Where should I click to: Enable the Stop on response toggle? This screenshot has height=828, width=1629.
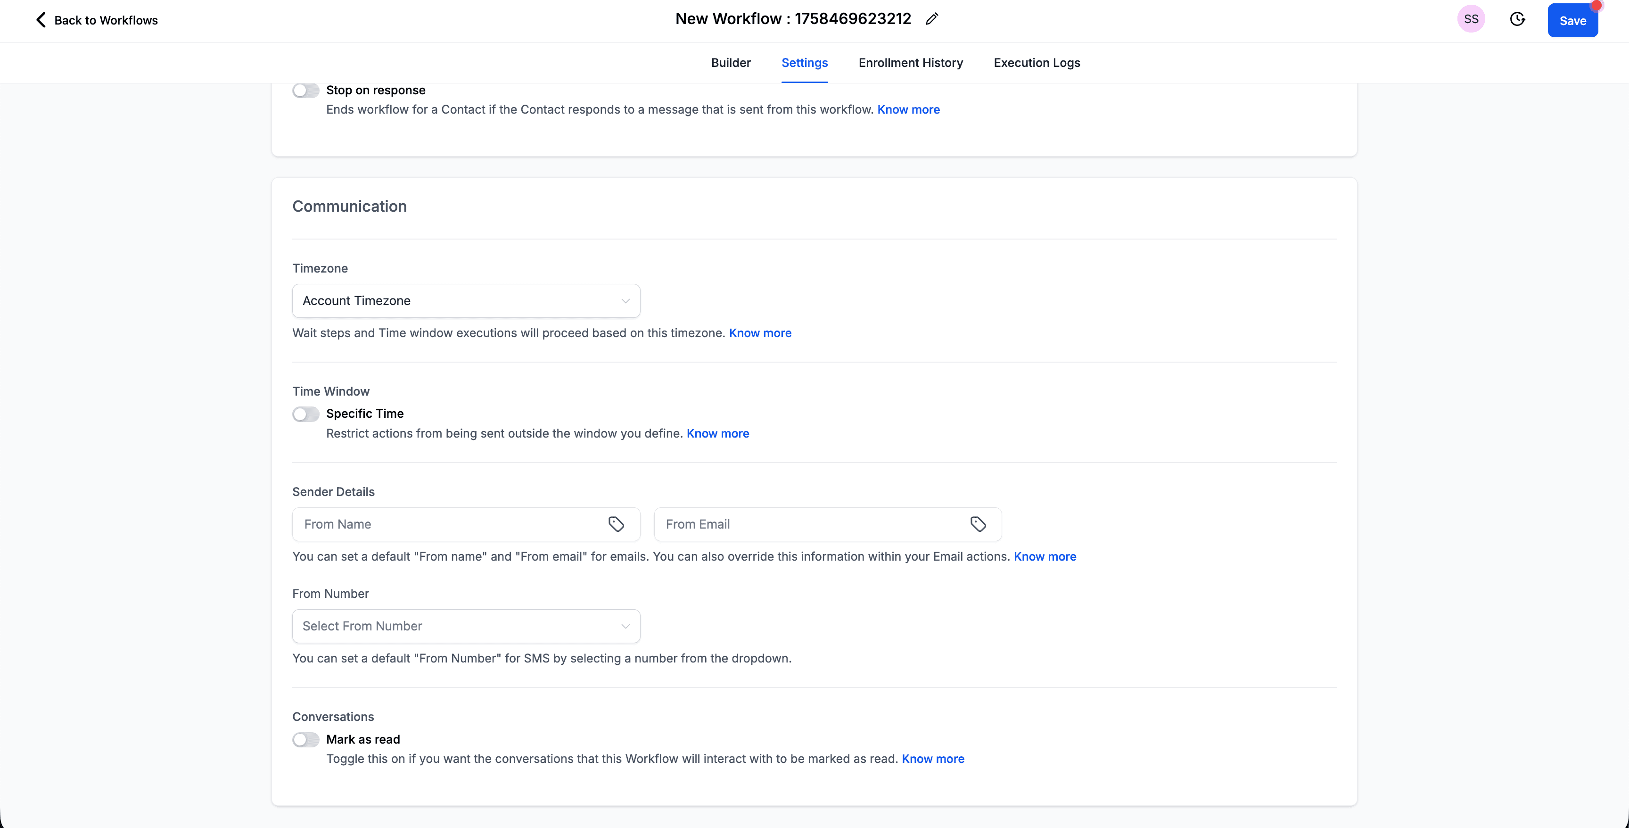pyautogui.click(x=305, y=90)
